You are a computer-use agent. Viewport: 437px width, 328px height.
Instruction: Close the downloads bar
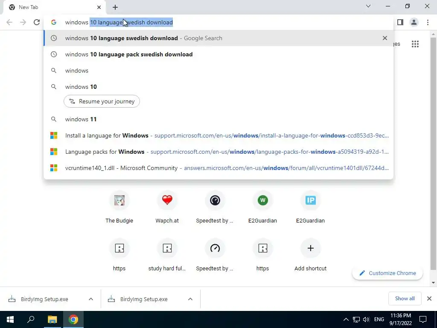(x=429, y=299)
